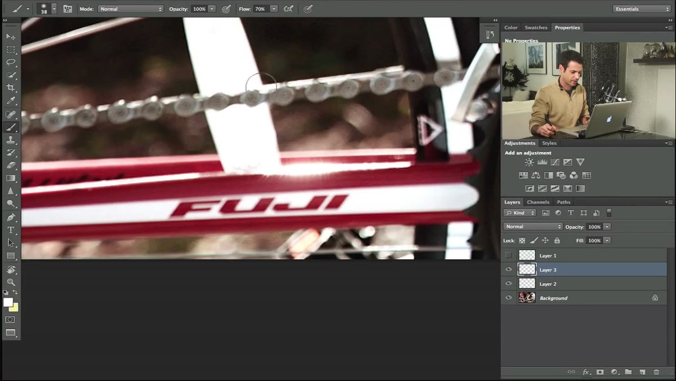Delete layer with the trash icon
The image size is (676, 381).
(x=656, y=372)
